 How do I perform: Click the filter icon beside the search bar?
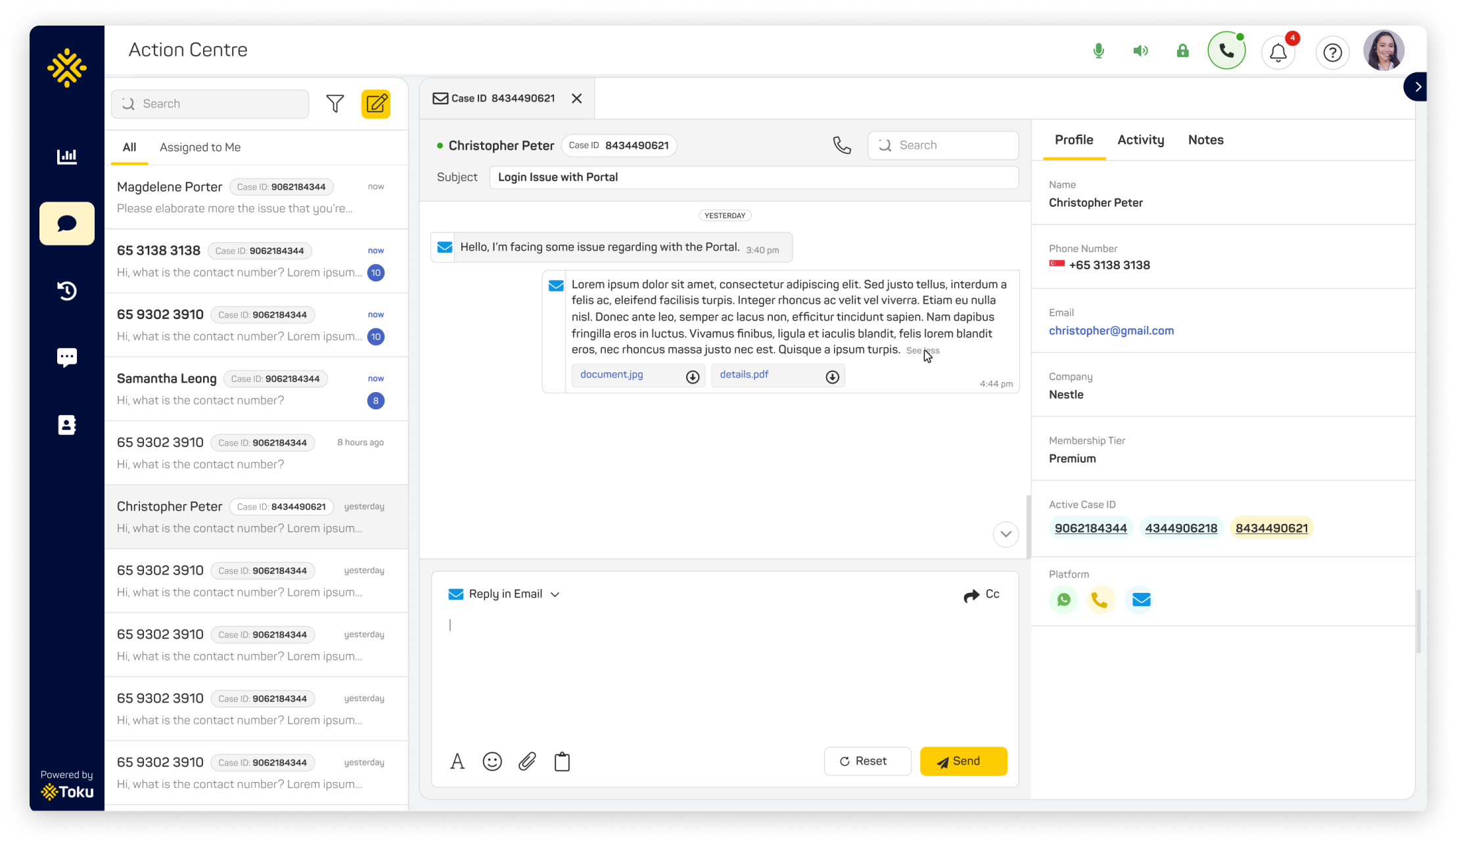tap(335, 103)
